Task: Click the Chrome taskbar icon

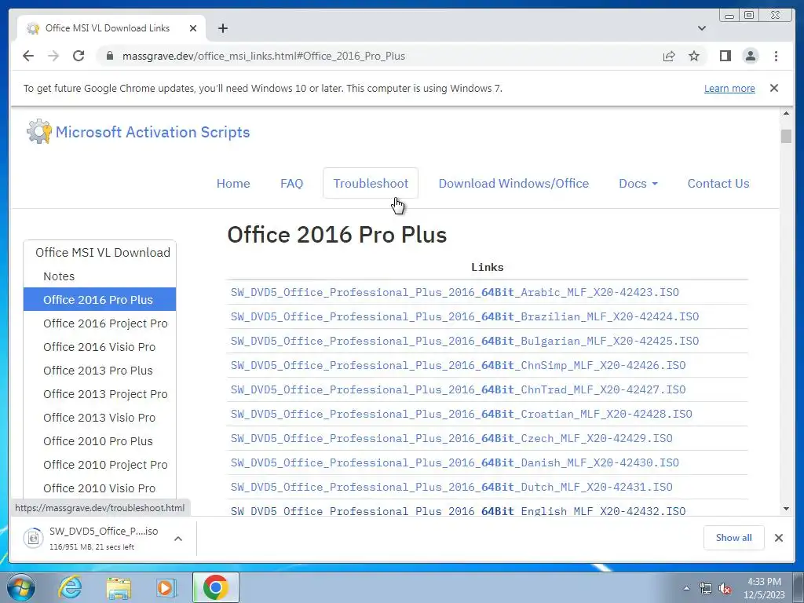Action: coord(215,587)
